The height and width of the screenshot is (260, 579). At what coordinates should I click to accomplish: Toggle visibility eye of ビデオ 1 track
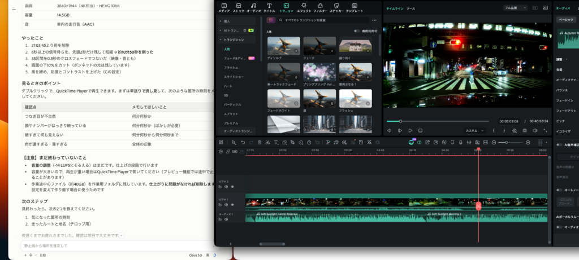point(232,205)
